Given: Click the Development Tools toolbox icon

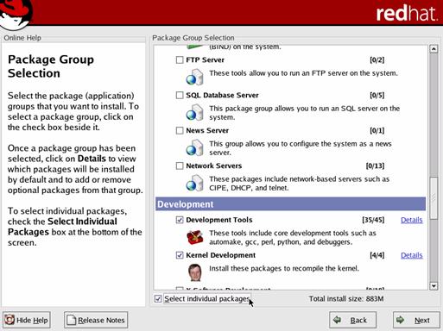Looking at the screenshot, I should (195, 237).
